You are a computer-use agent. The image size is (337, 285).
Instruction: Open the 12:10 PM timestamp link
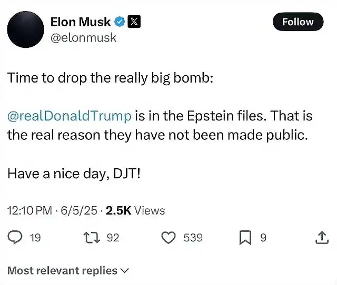(x=29, y=210)
